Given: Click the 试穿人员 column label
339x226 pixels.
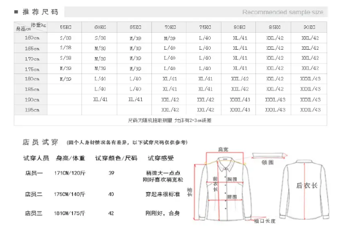Looking at the screenshot, I should 36,158.
